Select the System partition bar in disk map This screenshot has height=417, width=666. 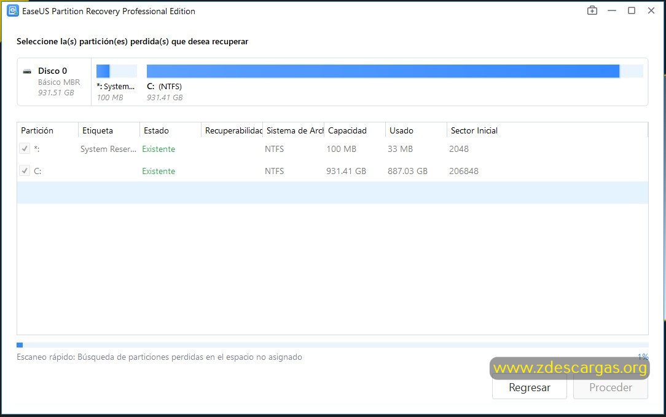(117, 71)
